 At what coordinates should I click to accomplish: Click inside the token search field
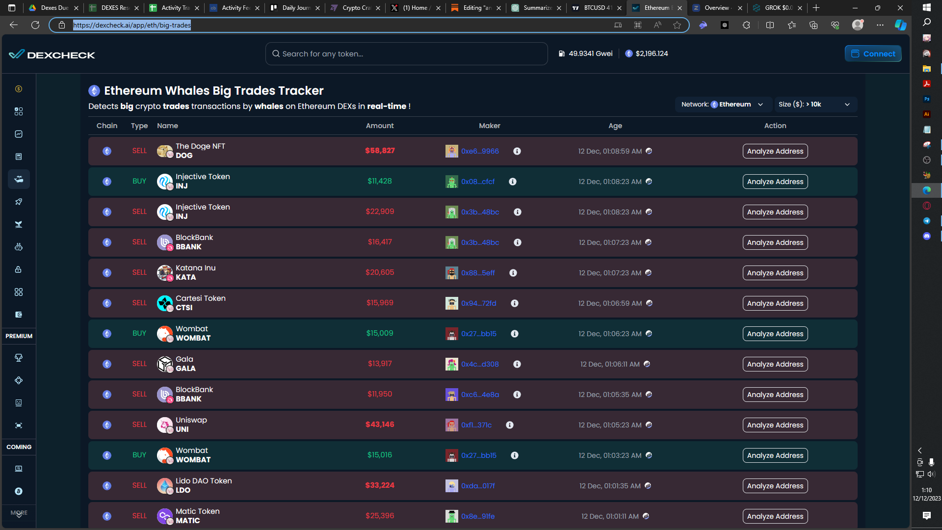(406, 53)
